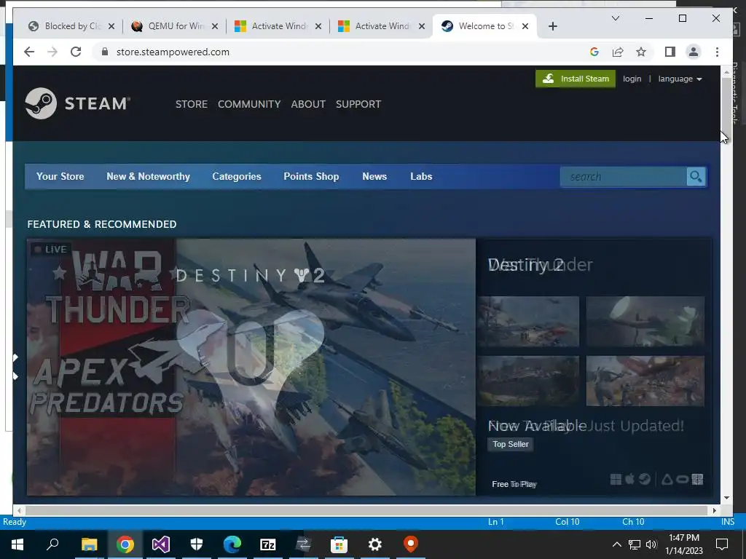Click the volume speaker tray icon
This screenshot has width=746, height=559.
[651, 544]
